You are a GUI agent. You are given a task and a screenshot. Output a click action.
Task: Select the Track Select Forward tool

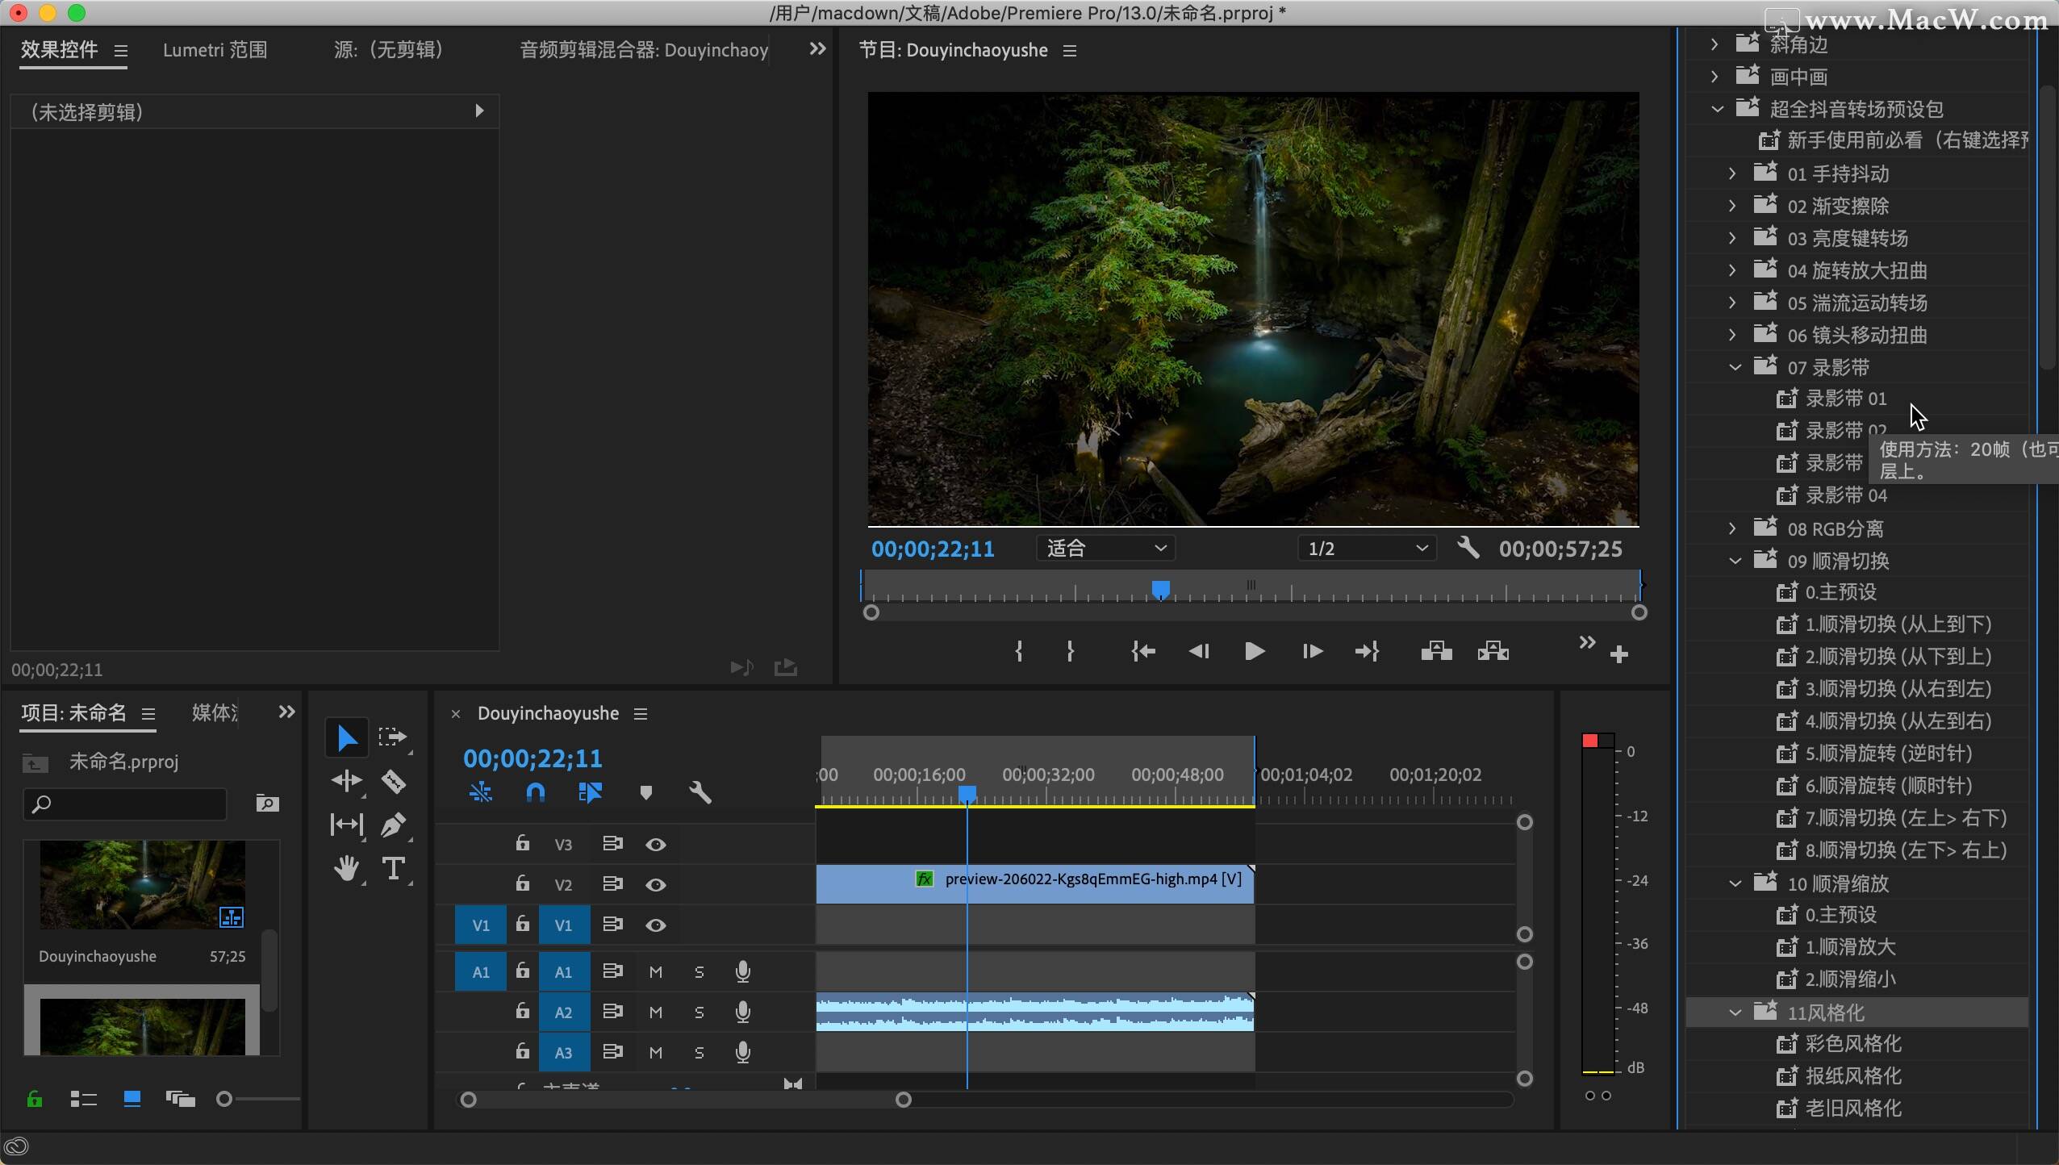click(393, 737)
